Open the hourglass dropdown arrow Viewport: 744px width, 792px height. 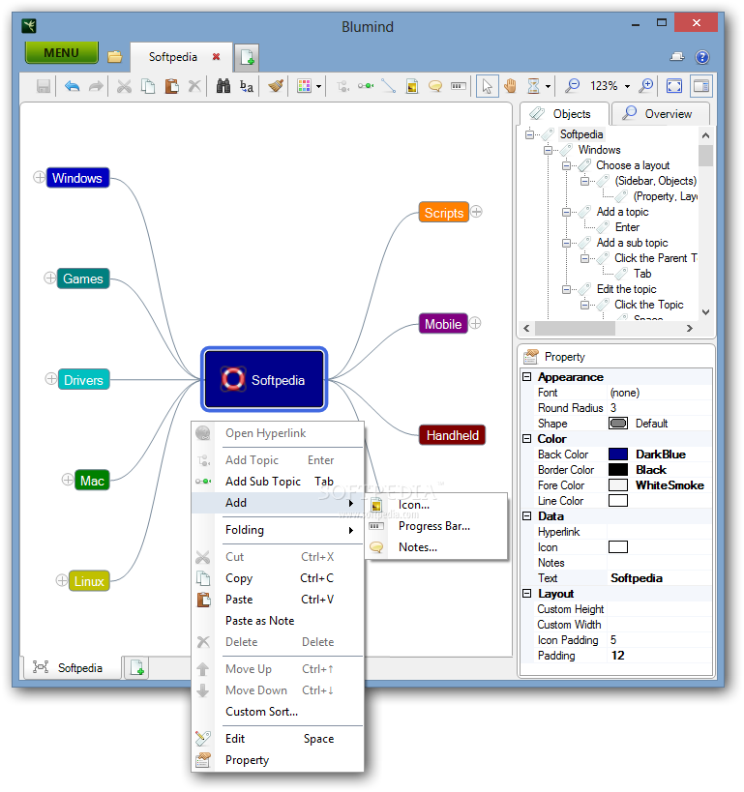(548, 86)
